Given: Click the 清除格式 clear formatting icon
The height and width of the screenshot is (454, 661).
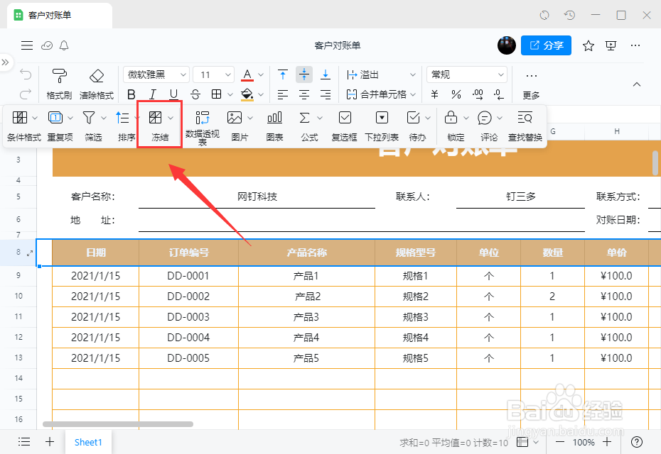Looking at the screenshot, I should pyautogui.click(x=97, y=81).
